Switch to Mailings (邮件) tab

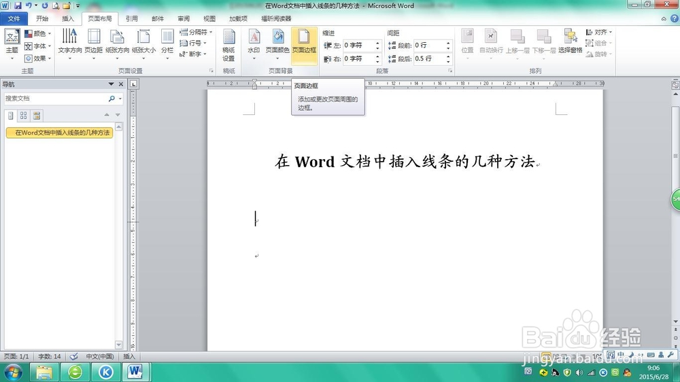[158, 18]
